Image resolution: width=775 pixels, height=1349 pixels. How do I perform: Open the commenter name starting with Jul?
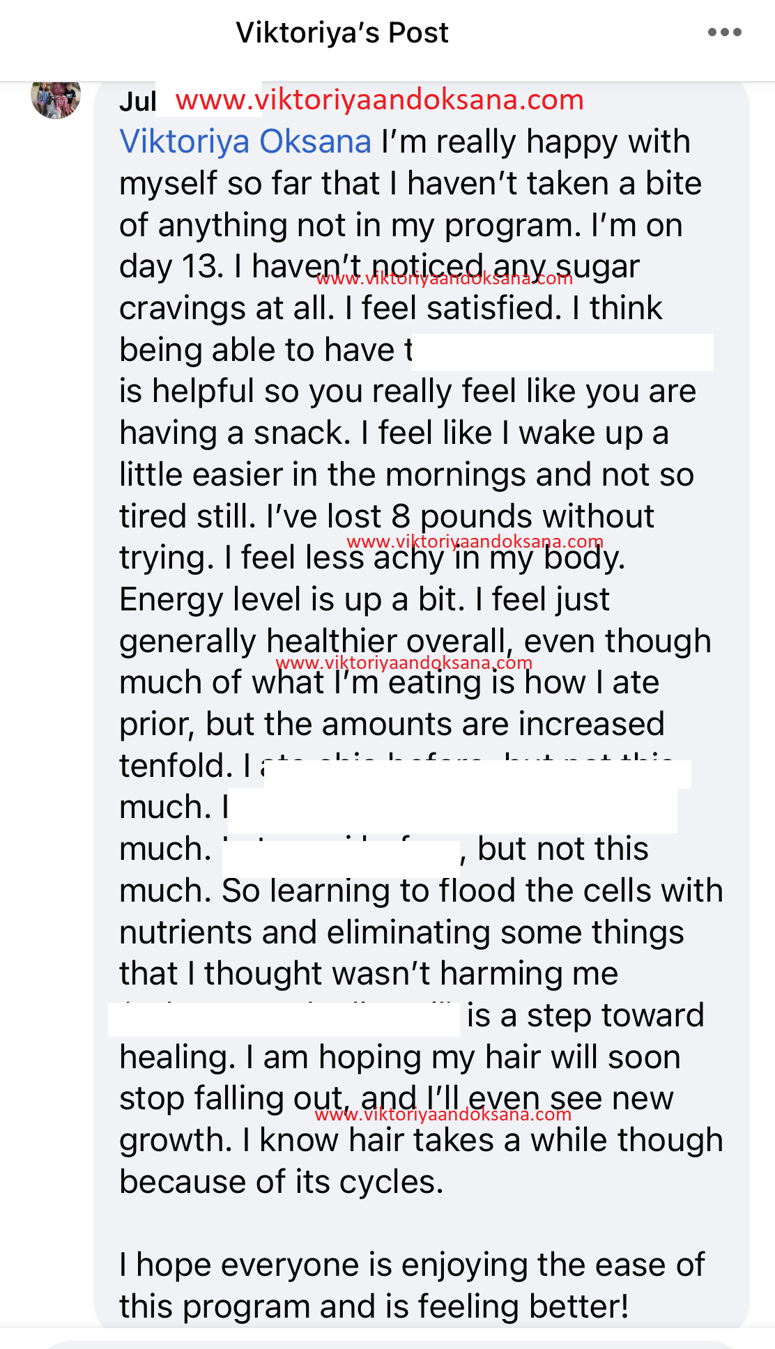(x=138, y=102)
